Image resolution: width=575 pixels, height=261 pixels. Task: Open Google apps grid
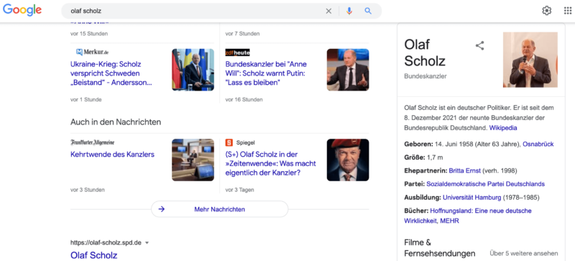point(568,11)
